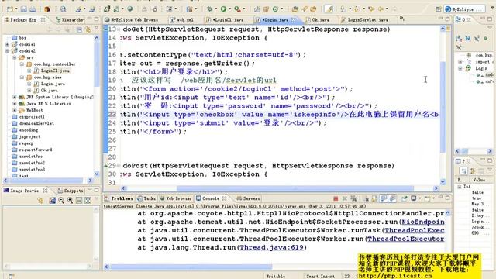Collapse the cookie2 project node
496x279 pixels.
click(7, 51)
